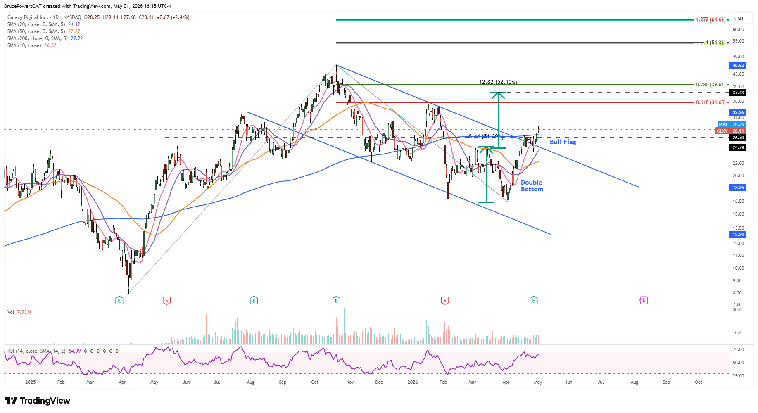758x413 pixels.
Task: Click the 12.89 price tag on the axis
Action: tap(738, 235)
